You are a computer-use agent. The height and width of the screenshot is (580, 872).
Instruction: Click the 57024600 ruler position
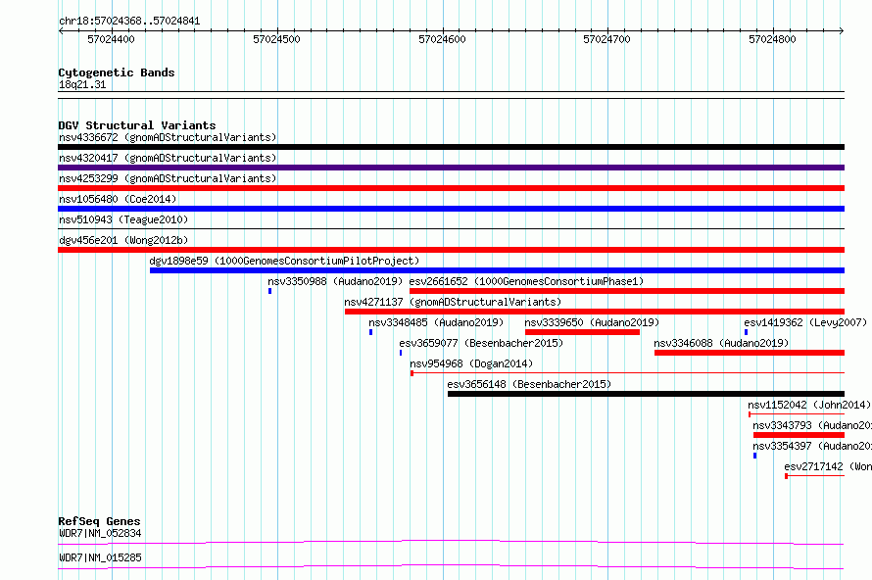coord(442,39)
